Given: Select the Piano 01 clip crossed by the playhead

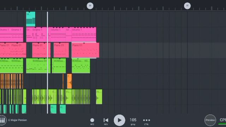Looking at the screenshot, I should pyautogui.click(x=41, y=50).
